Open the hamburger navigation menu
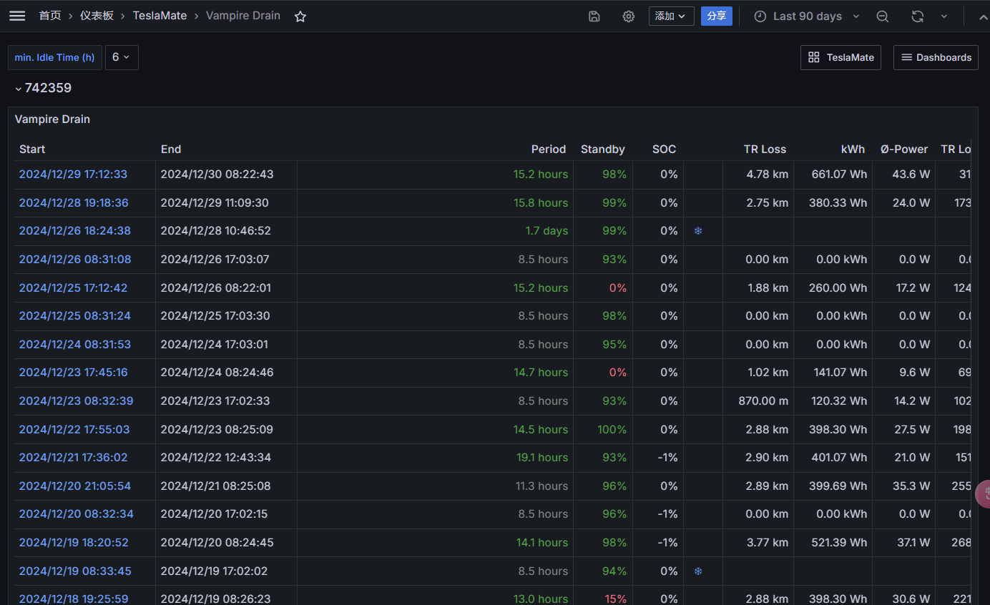 (x=17, y=16)
